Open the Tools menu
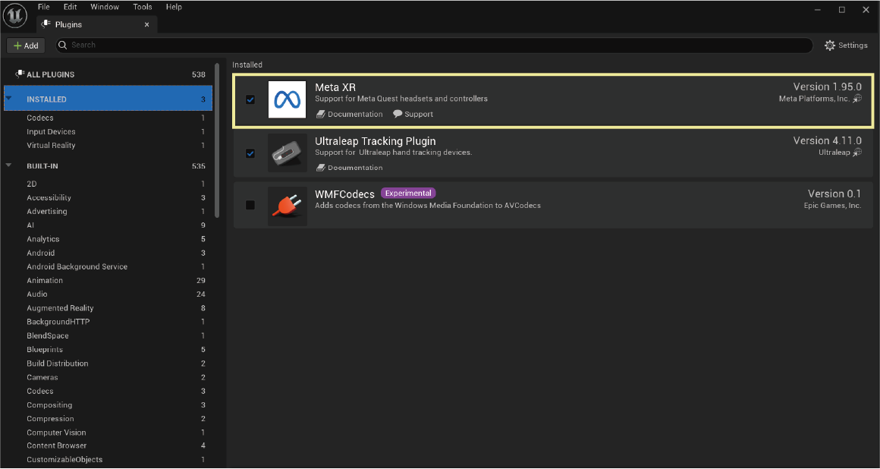Image resolution: width=880 pixels, height=469 pixels. [x=143, y=7]
